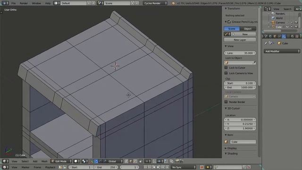302x170 pixels.
Task: Open the Edit Mode selector dropdown
Action: click(61, 161)
